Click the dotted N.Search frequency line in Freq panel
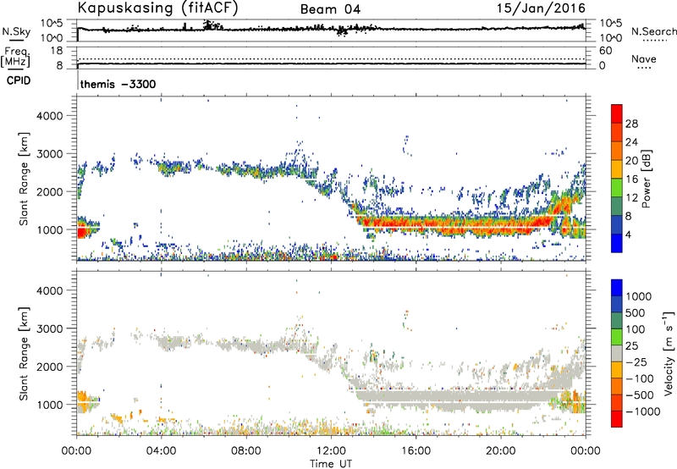The image size is (677, 469). click(331, 58)
